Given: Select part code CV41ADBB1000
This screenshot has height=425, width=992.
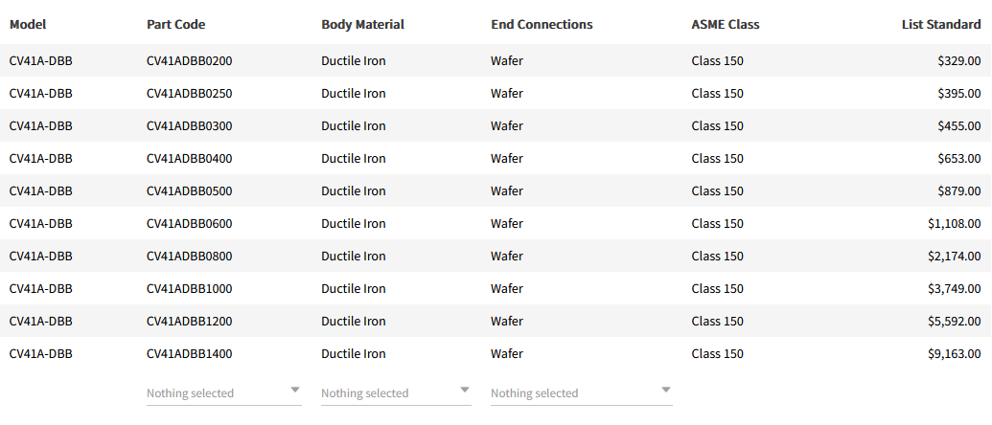Looking at the screenshot, I should pyautogui.click(x=189, y=289).
